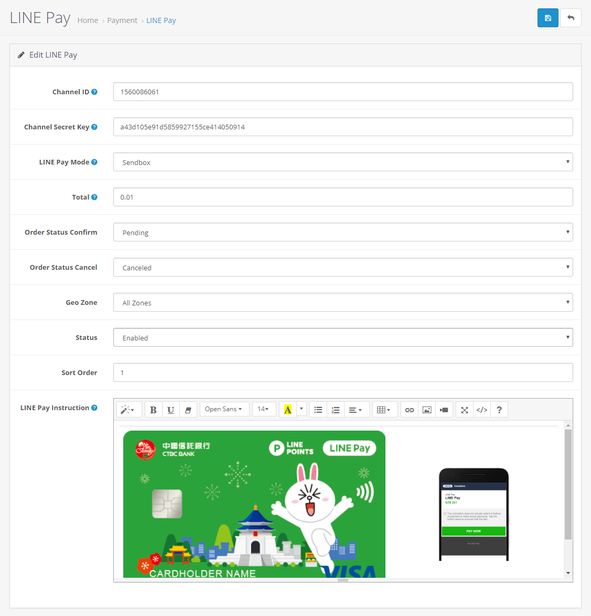This screenshot has width=591, height=616.
Task: Click the LINE Pay breadcrumb link
Action: pyautogui.click(x=161, y=20)
